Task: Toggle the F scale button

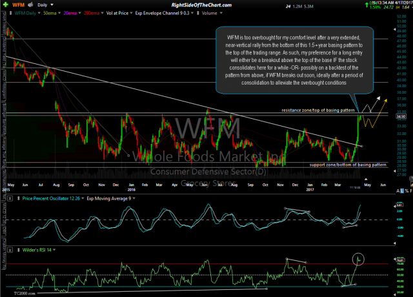Action: click(411, 191)
